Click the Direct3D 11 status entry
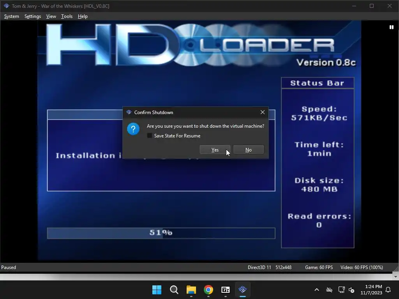Screen dimensions: 399x299 click(x=259, y=267)
